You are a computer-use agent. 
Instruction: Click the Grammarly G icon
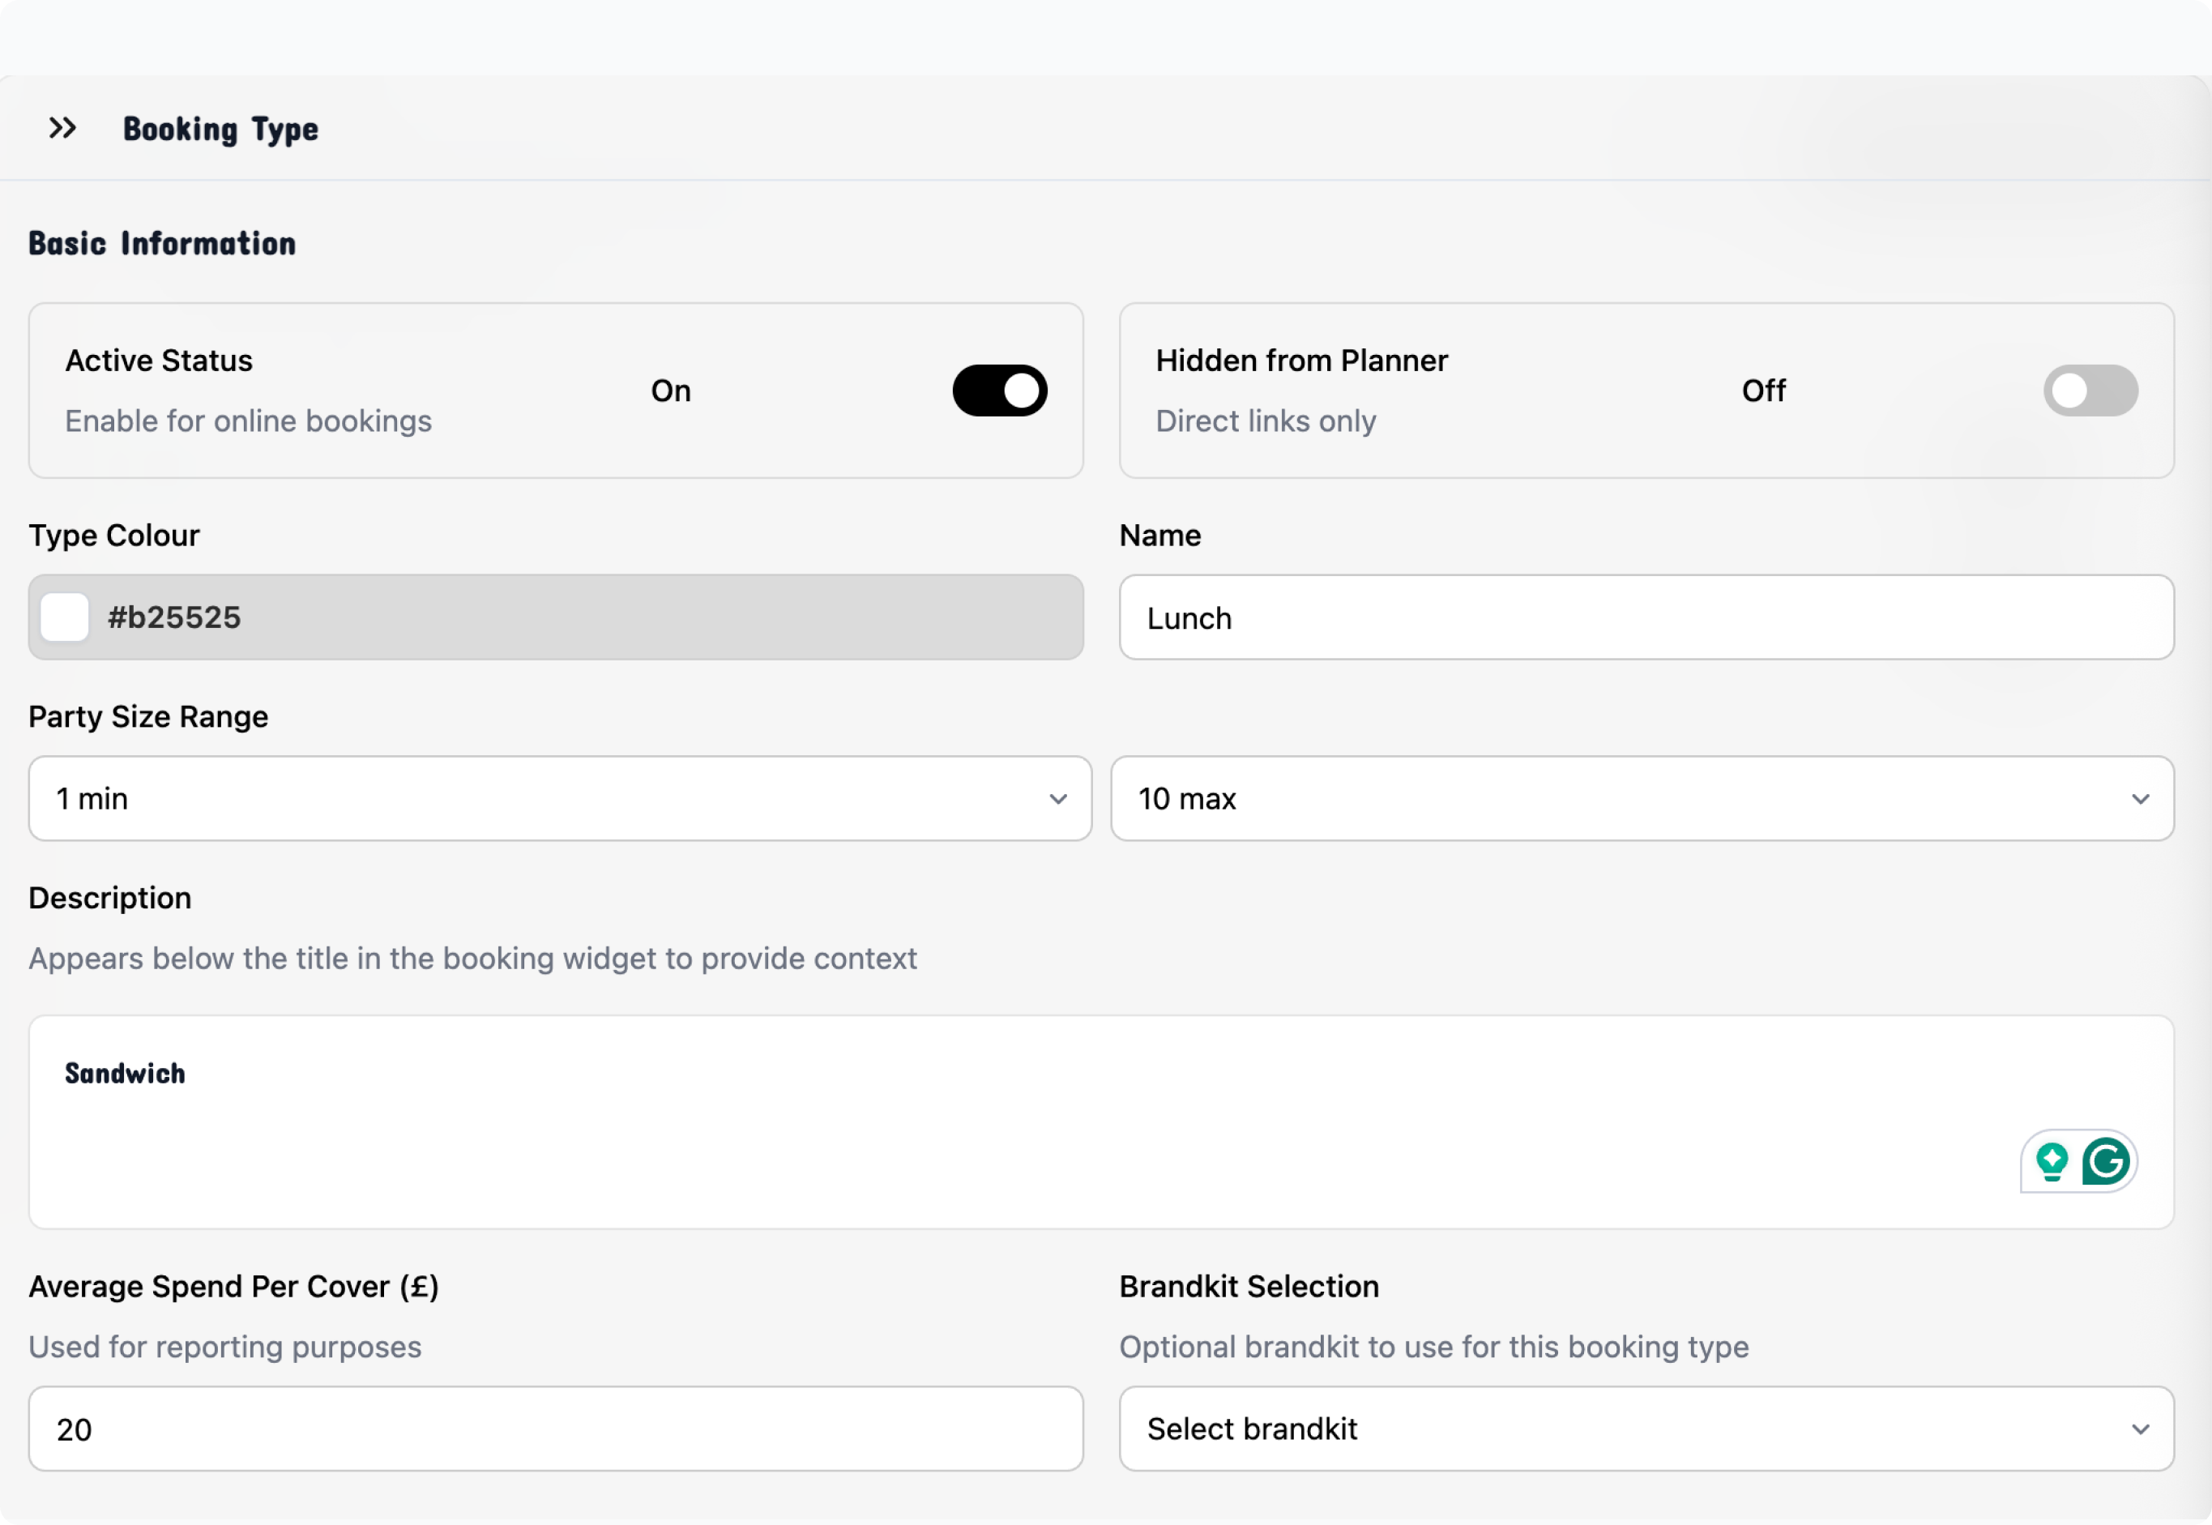[x=2105, y=1161]
